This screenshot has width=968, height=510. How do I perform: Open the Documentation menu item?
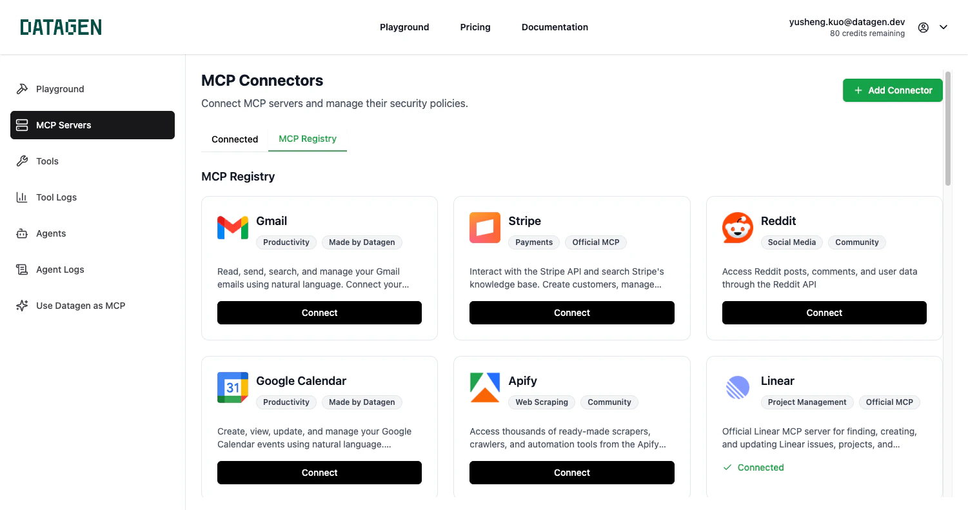tap(555, 27)
